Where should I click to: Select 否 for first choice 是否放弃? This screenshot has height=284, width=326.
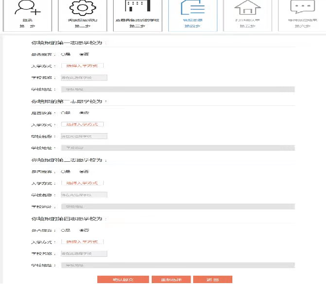coord(82,55)
